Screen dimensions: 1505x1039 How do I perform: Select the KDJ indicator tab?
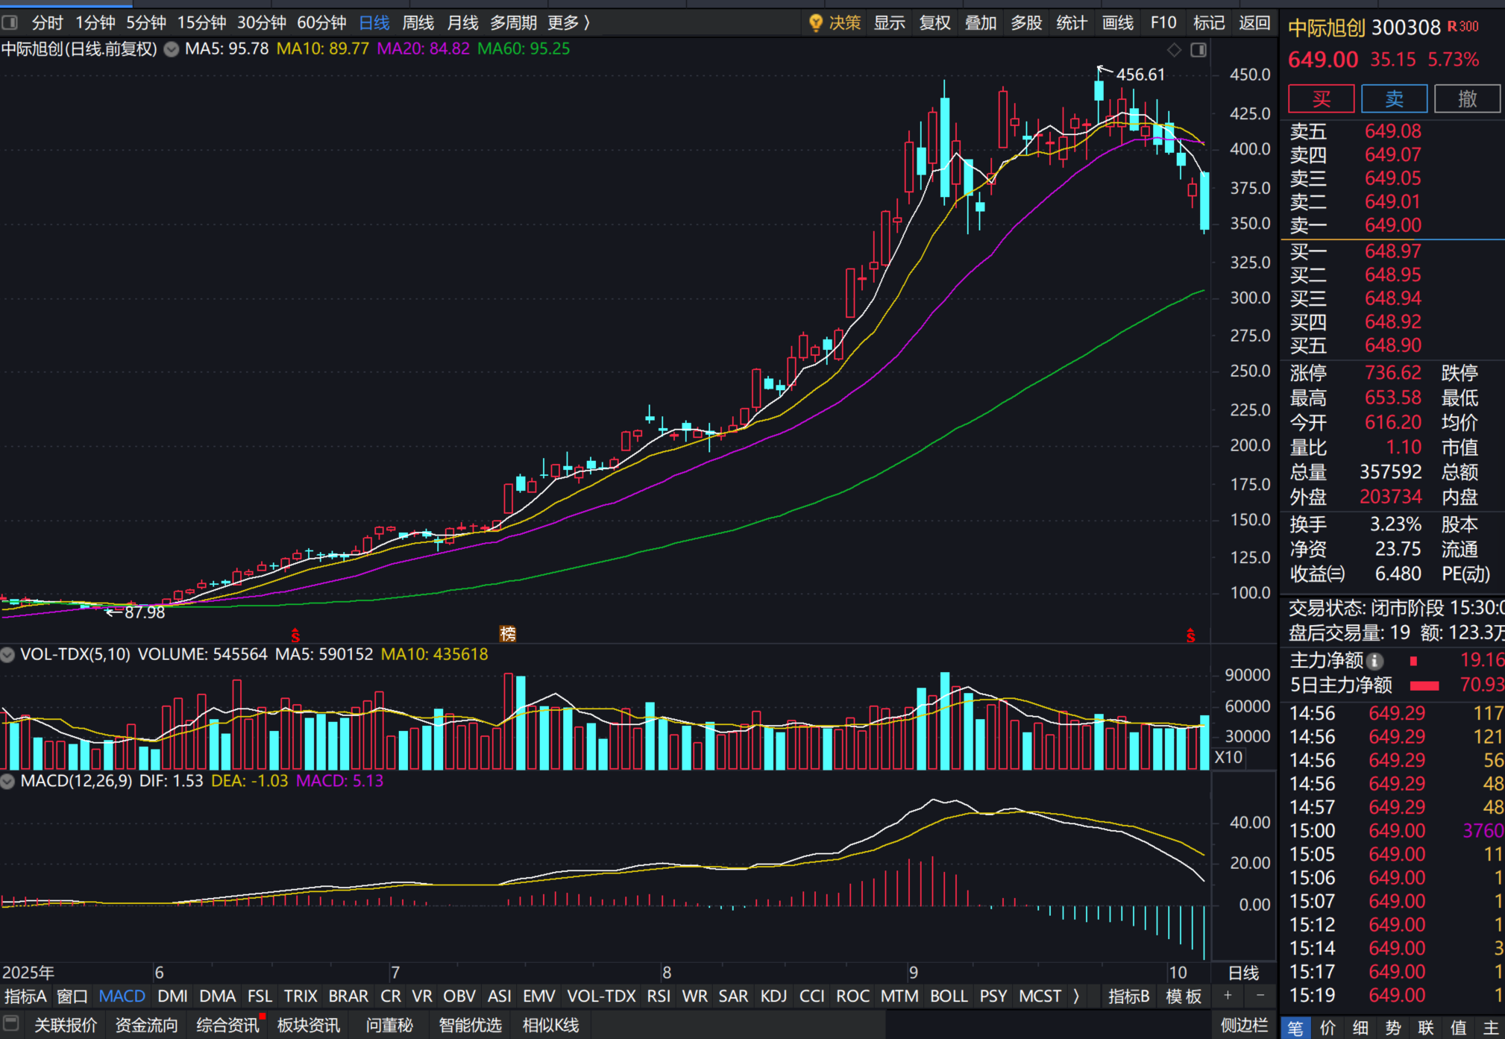click(773, 996)
